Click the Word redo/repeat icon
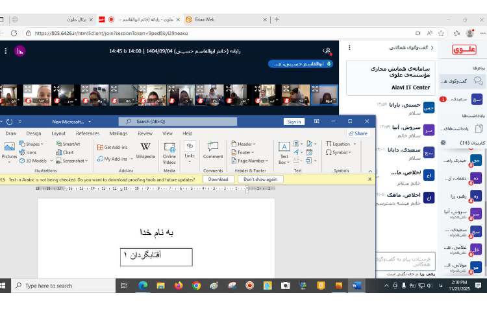The height and width of the screenshot is (311, 487). click(9, 122)
